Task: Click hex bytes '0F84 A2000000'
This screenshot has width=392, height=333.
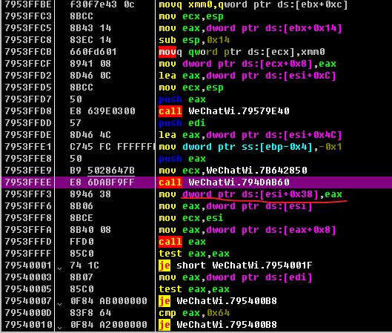Action: (108, 325)
